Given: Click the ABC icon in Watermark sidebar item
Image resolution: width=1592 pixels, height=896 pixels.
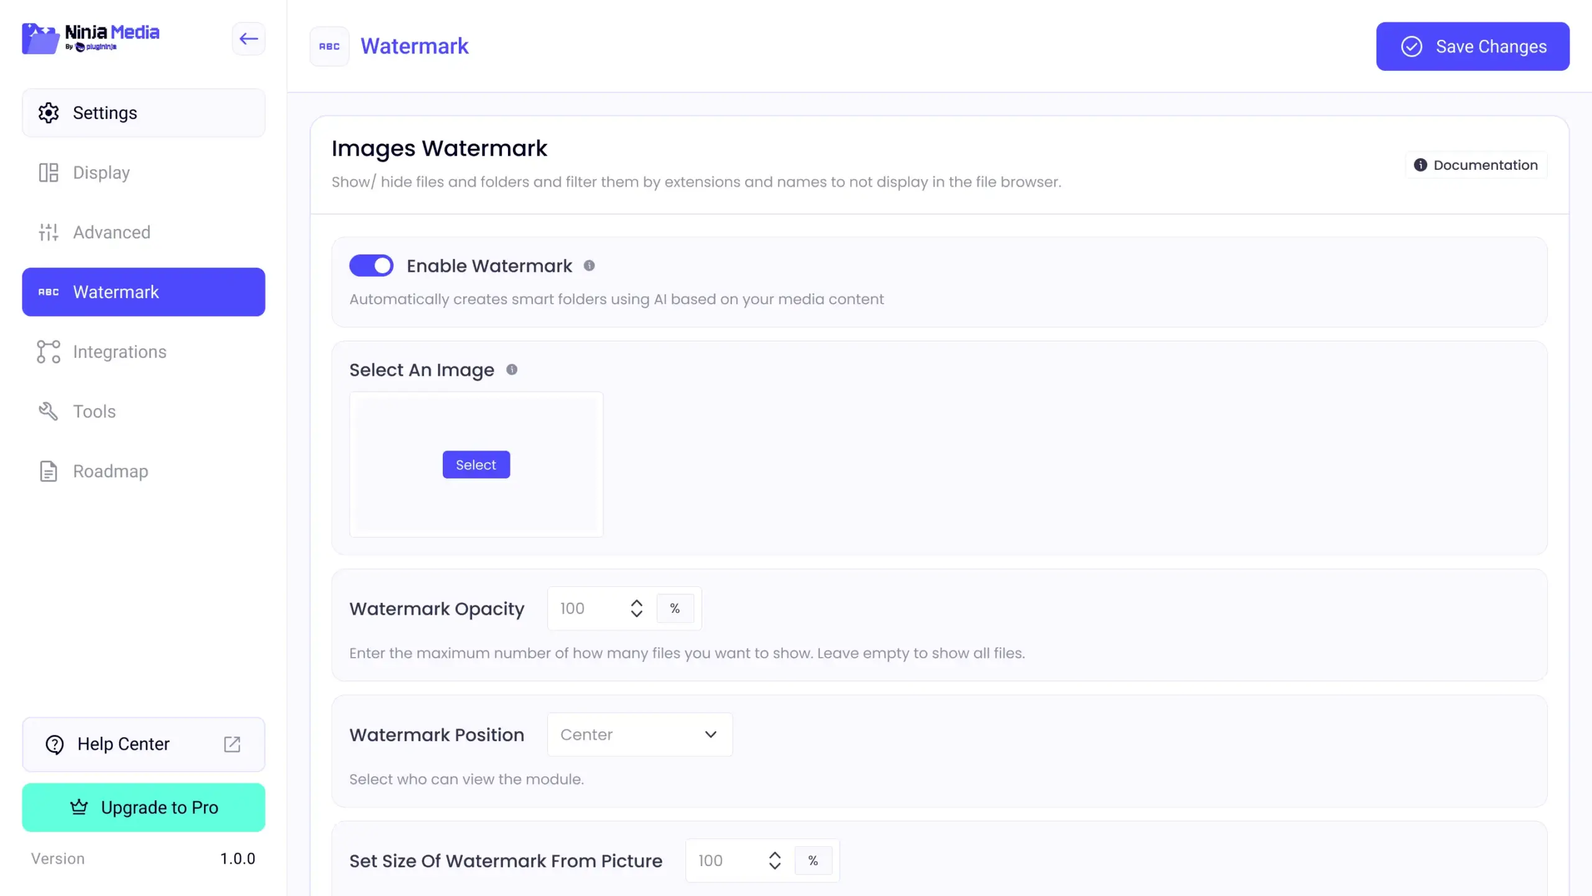Looking at the screenshot, I should pyautogui.click(x=49, y=292).
